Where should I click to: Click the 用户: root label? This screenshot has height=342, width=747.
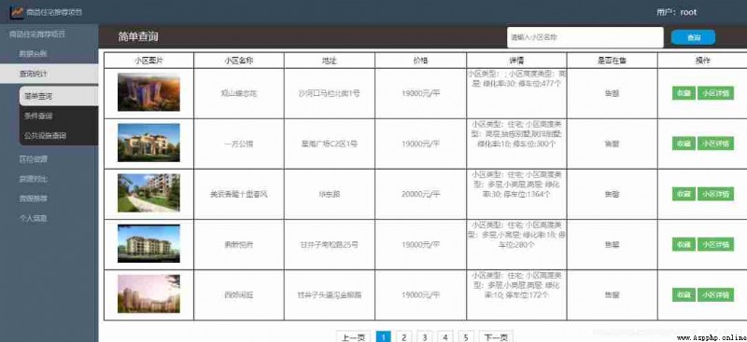(x=676, y=12)
